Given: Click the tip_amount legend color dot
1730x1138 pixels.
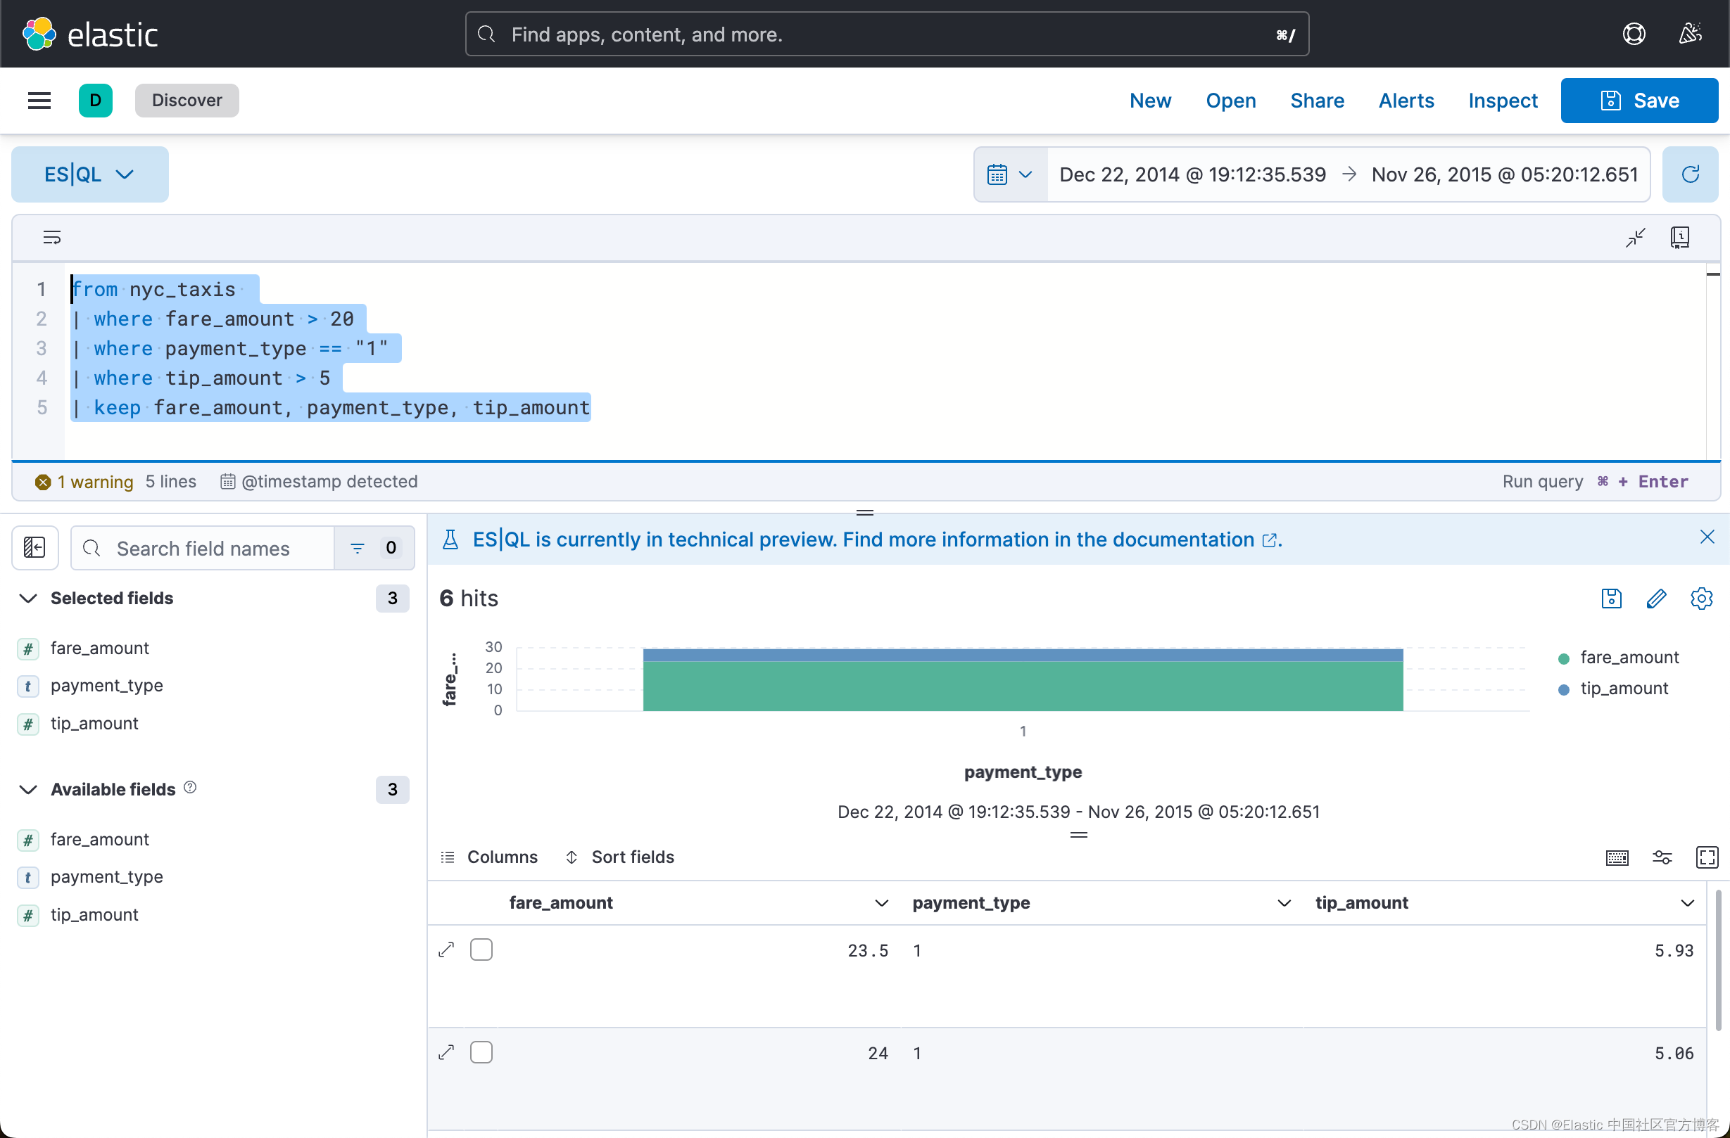Looking at the screenshot, I should point(1563,689).
